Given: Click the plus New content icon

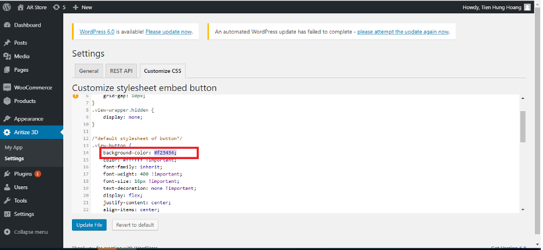Looking at the screenshot, I should coord(75,8).
